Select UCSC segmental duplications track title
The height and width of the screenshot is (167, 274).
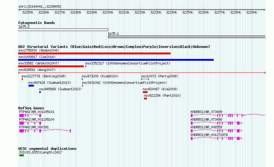(x=47, y=149)
